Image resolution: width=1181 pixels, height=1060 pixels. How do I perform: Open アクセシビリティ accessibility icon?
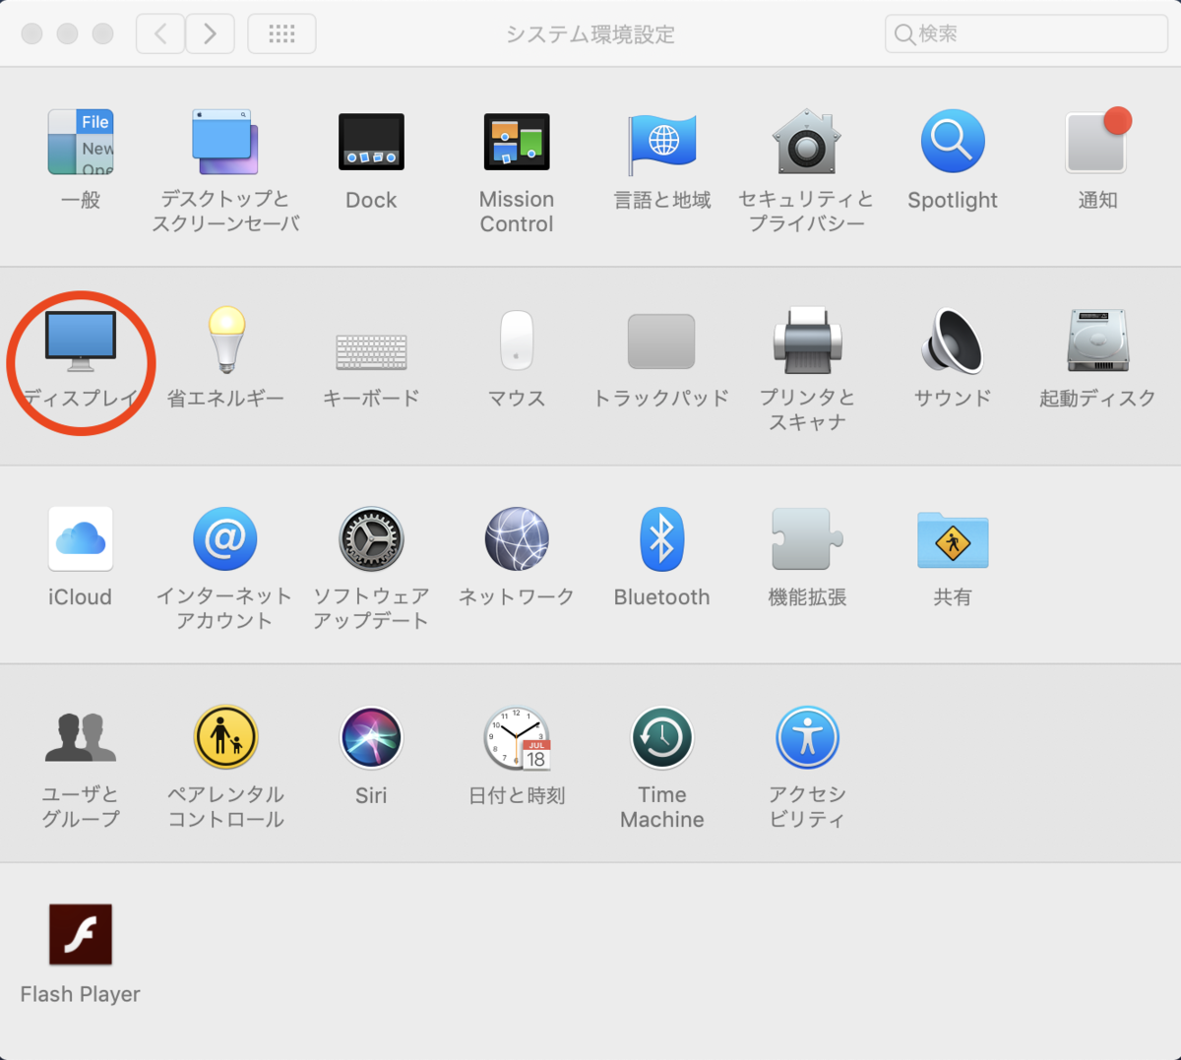coord(807,737)
